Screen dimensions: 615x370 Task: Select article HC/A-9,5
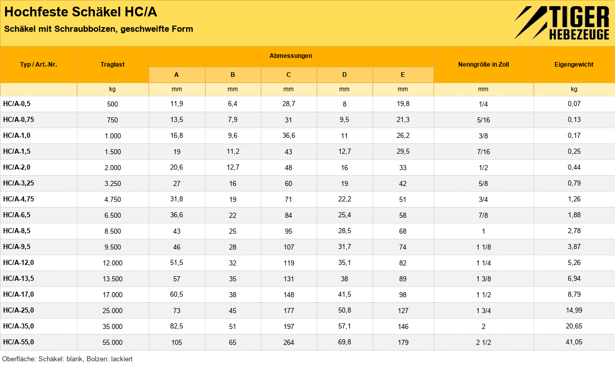pos(17,247)
